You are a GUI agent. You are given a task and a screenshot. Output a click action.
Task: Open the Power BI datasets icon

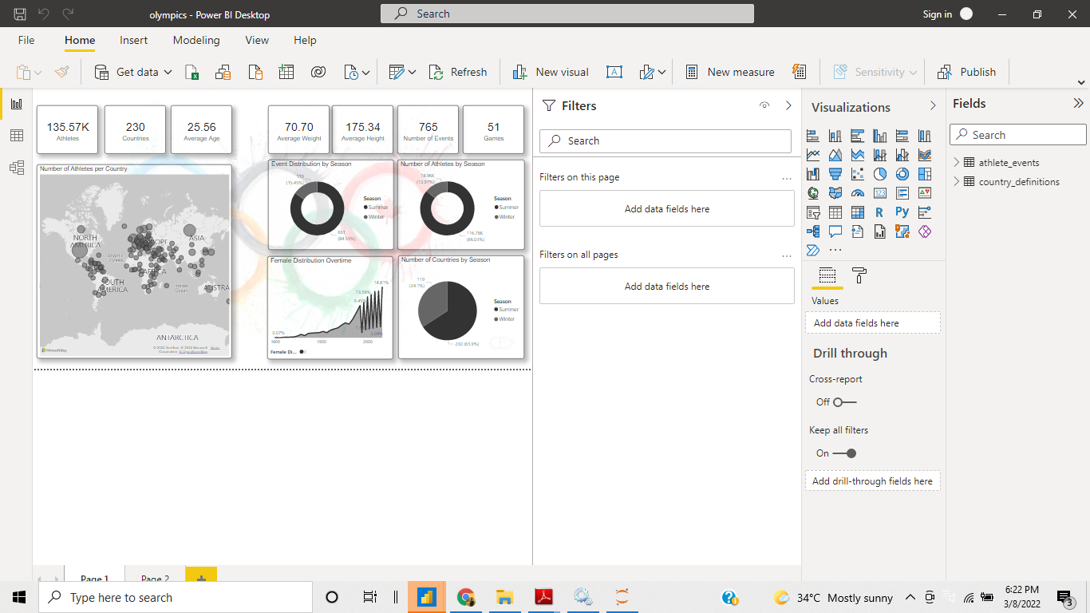click(223, 72)
